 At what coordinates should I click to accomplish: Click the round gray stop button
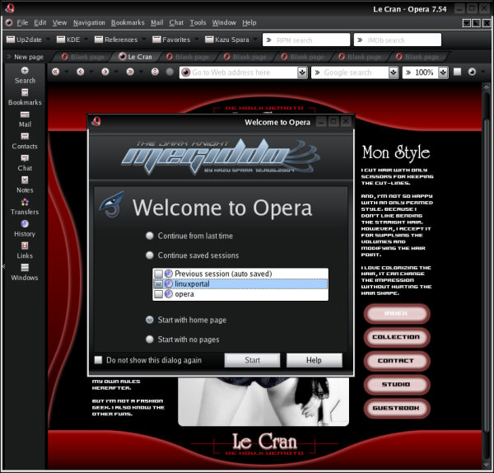coord(170,72)
